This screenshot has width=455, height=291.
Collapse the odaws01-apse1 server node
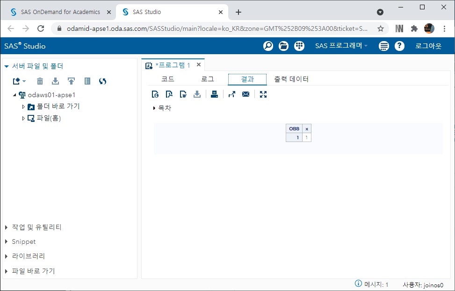tap(14, 95)
